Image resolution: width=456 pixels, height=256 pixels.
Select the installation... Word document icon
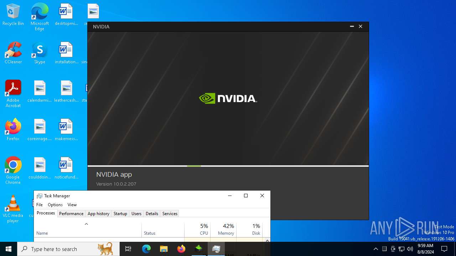click(66, 53)
